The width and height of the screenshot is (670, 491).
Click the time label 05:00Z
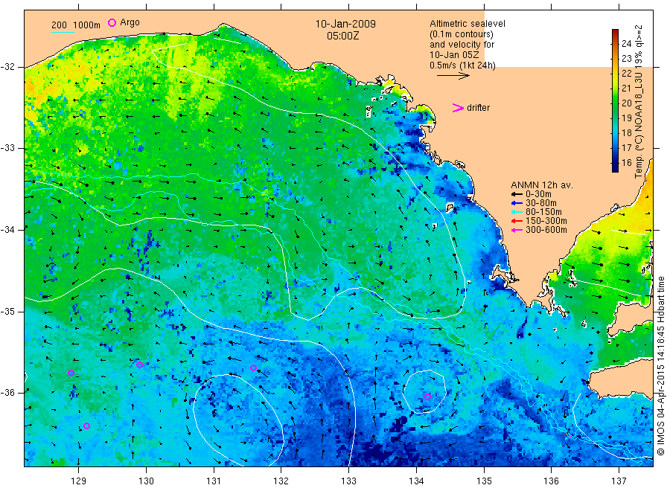tap(342, 36)
